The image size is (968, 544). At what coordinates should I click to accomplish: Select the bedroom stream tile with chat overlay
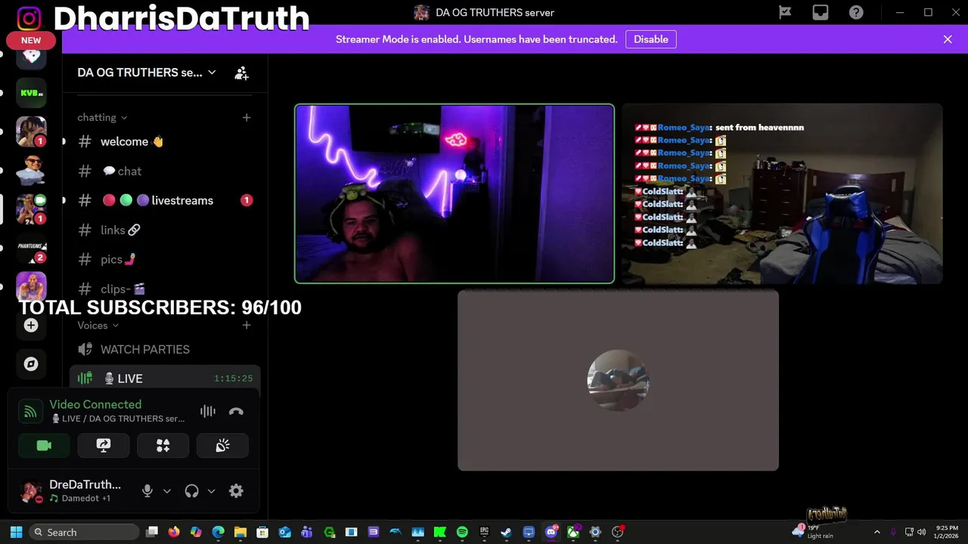click(782, 193)
